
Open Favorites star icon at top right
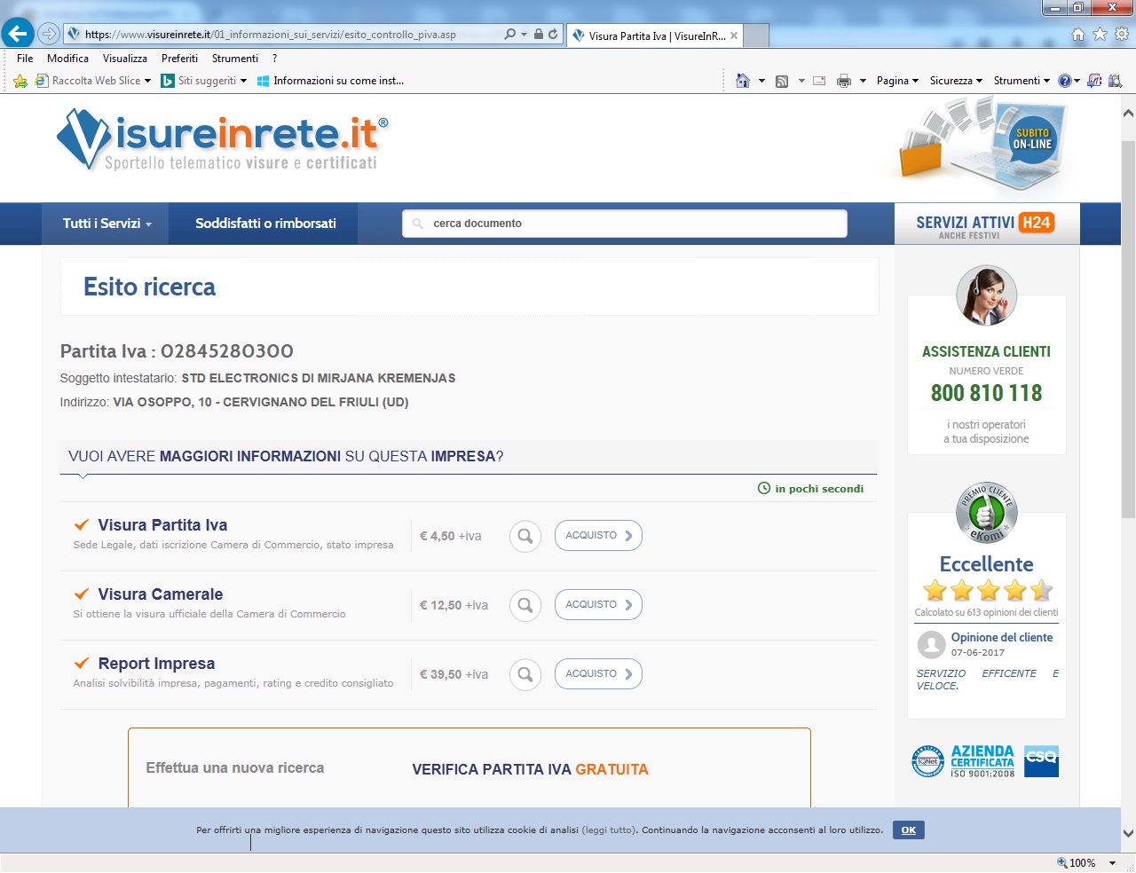1100,35
